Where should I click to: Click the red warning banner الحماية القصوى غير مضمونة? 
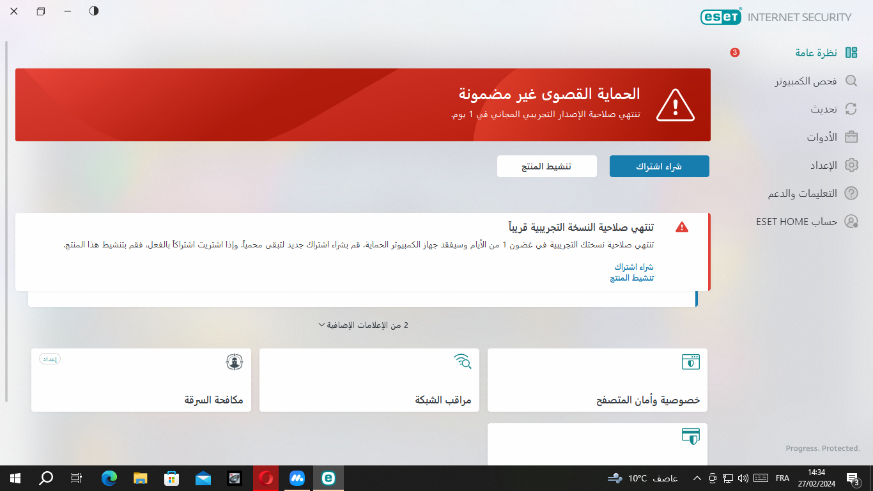[x=363, y=105]
